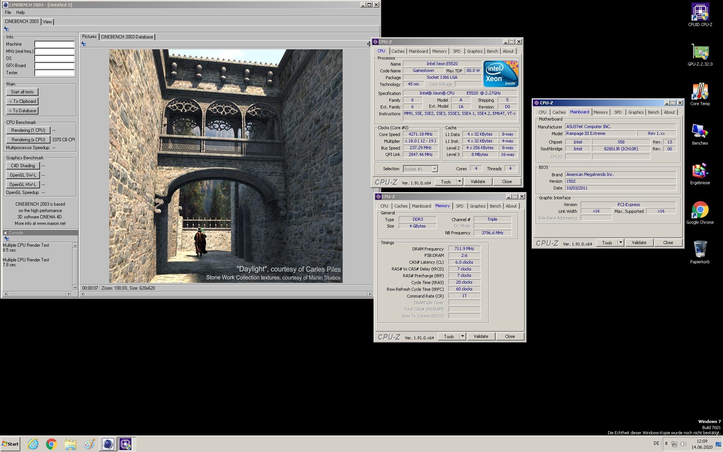Image resolution: width=723 pixels, height=452 pixels.
Task: Switch to the View tab in CINEBENCH
Action: 47,22
